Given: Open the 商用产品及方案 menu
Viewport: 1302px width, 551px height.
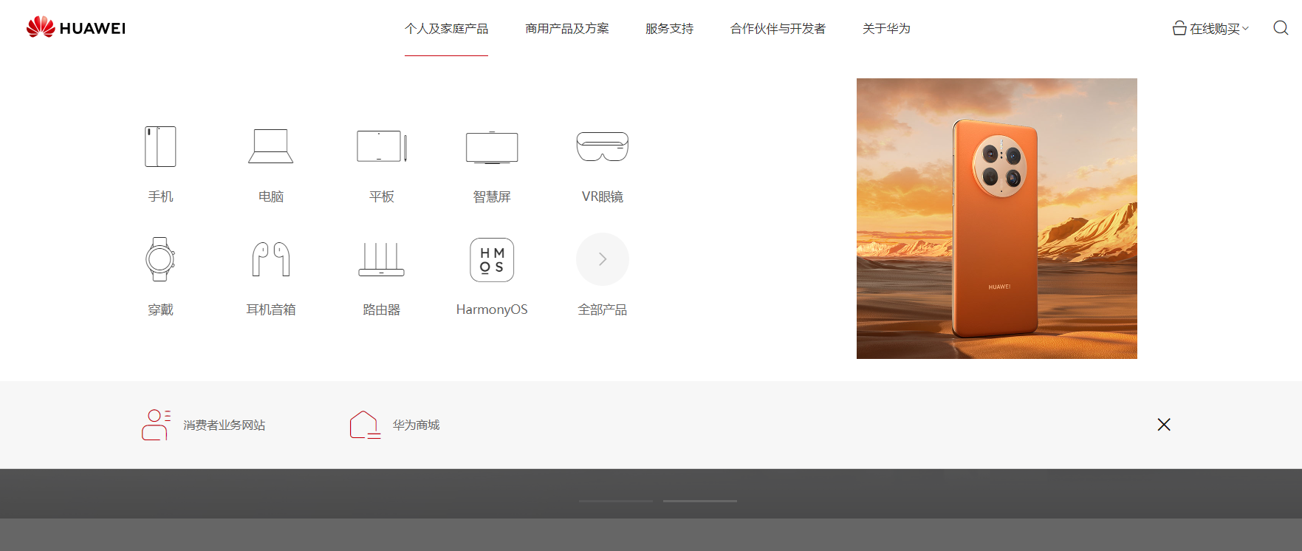Looking at the screenshot, I should [567, 28].
